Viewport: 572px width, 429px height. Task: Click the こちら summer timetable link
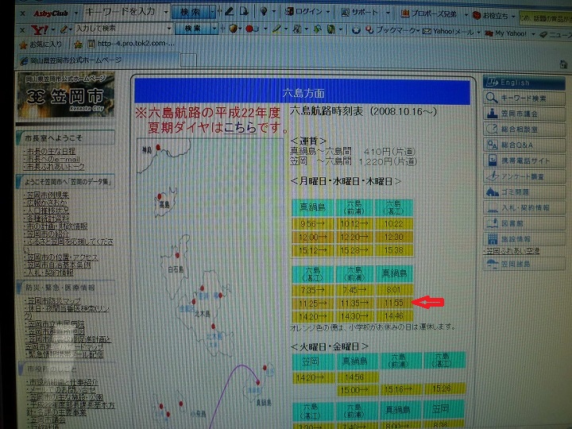click(x=239, y=127)
